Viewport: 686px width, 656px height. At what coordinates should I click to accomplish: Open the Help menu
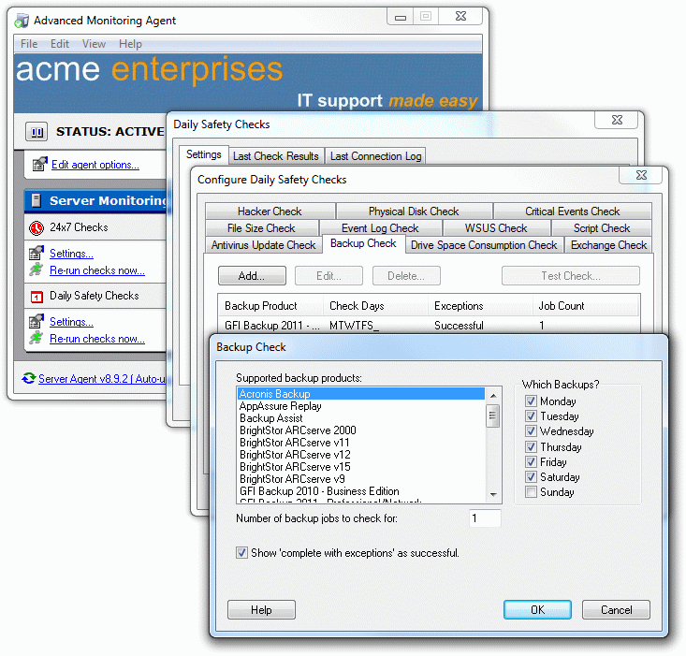pyautogui.click(x=130, y=44)
